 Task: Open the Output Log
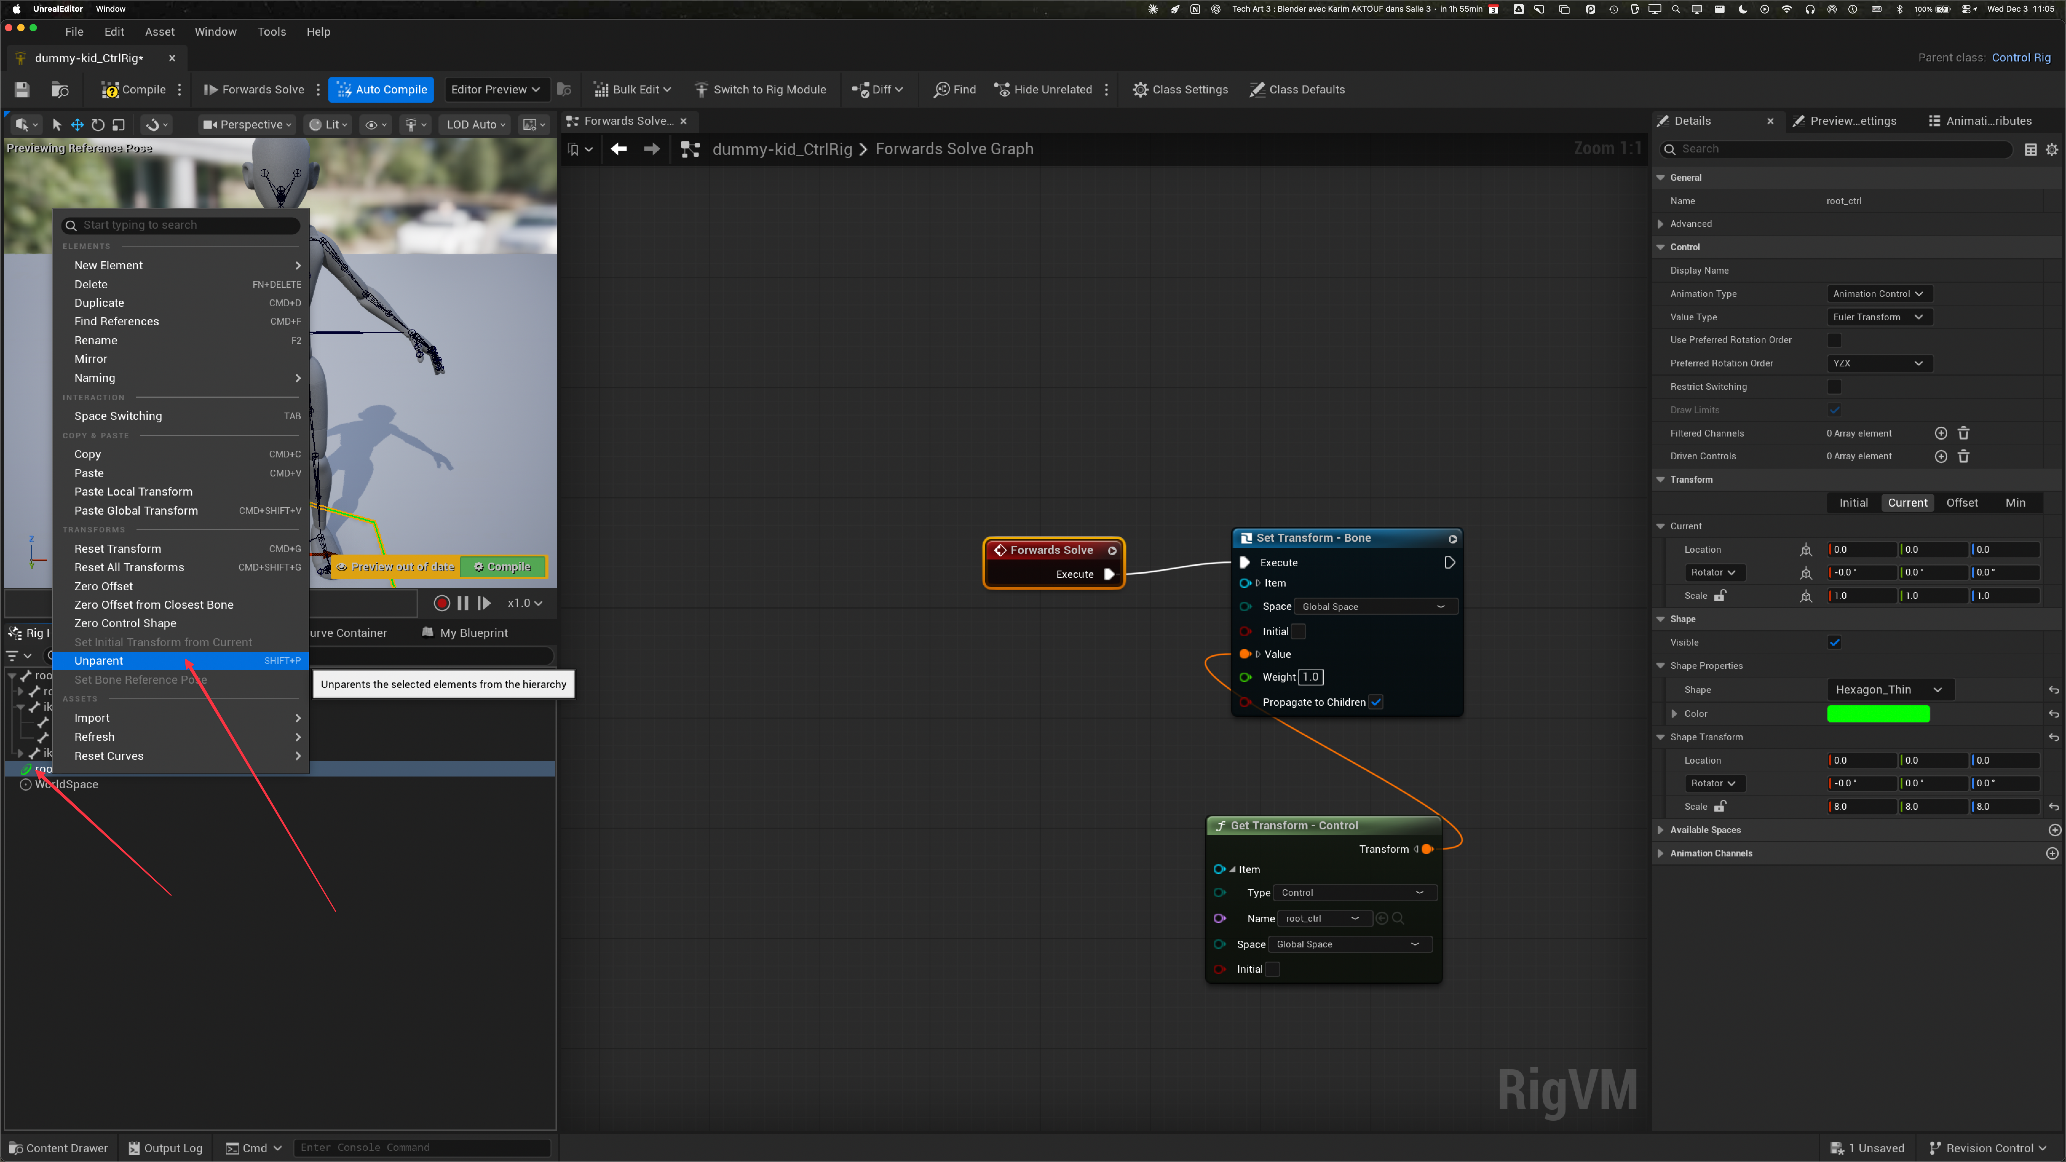(x=165, y=1148)
